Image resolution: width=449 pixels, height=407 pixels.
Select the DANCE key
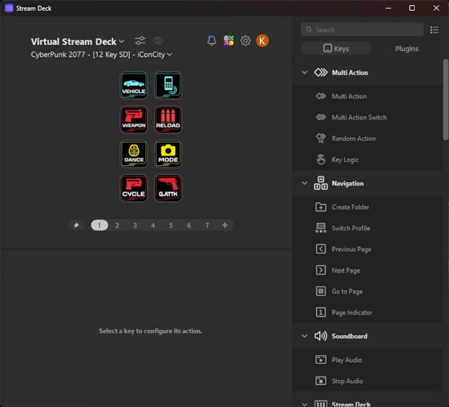[134, 154]
